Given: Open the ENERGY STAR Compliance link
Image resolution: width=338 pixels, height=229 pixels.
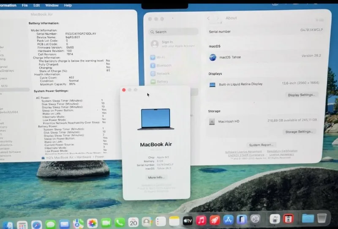Looking at the screenshot, I should [x=246, y=155].
